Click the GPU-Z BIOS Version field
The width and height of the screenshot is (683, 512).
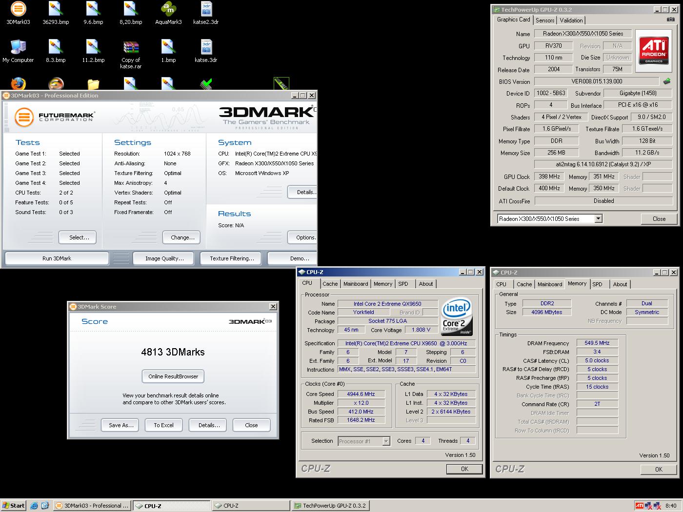pyautogui.click(x=597, y=81)
